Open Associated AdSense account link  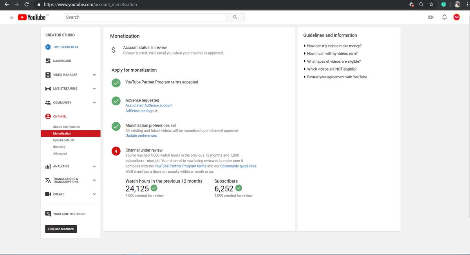[x=149, y=105]
